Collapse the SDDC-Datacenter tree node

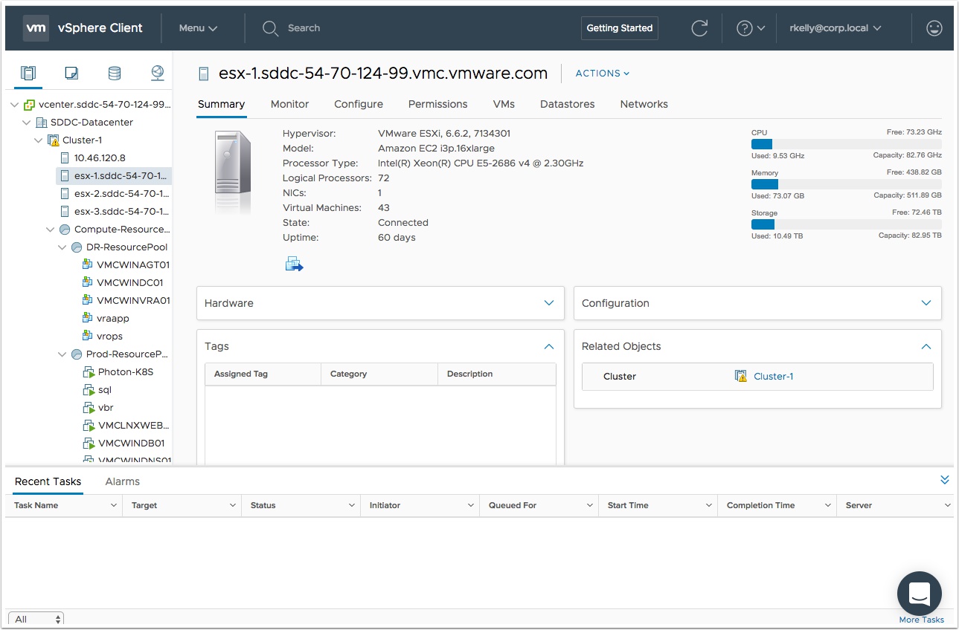pyautogui.click(x=27, y=123)
